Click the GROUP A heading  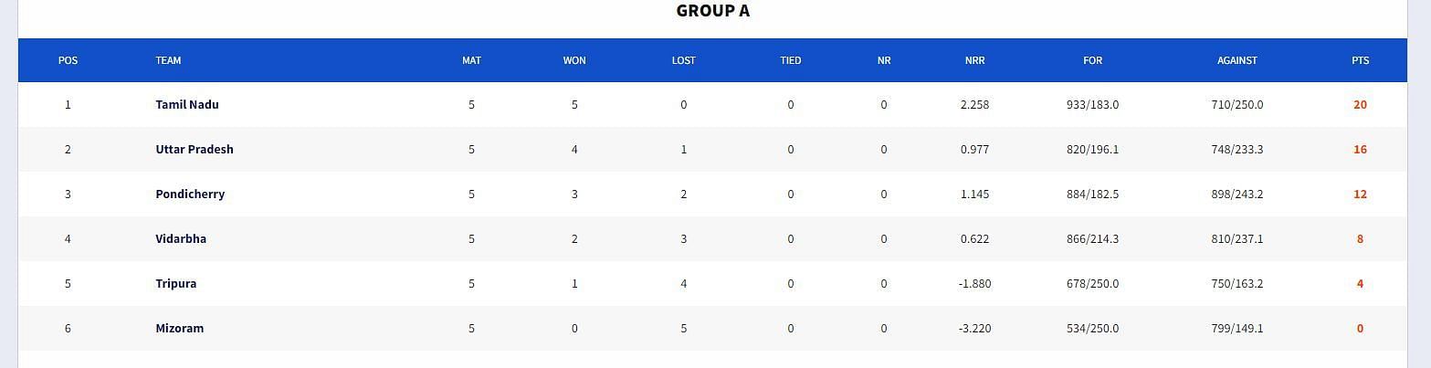coord(713,11)
